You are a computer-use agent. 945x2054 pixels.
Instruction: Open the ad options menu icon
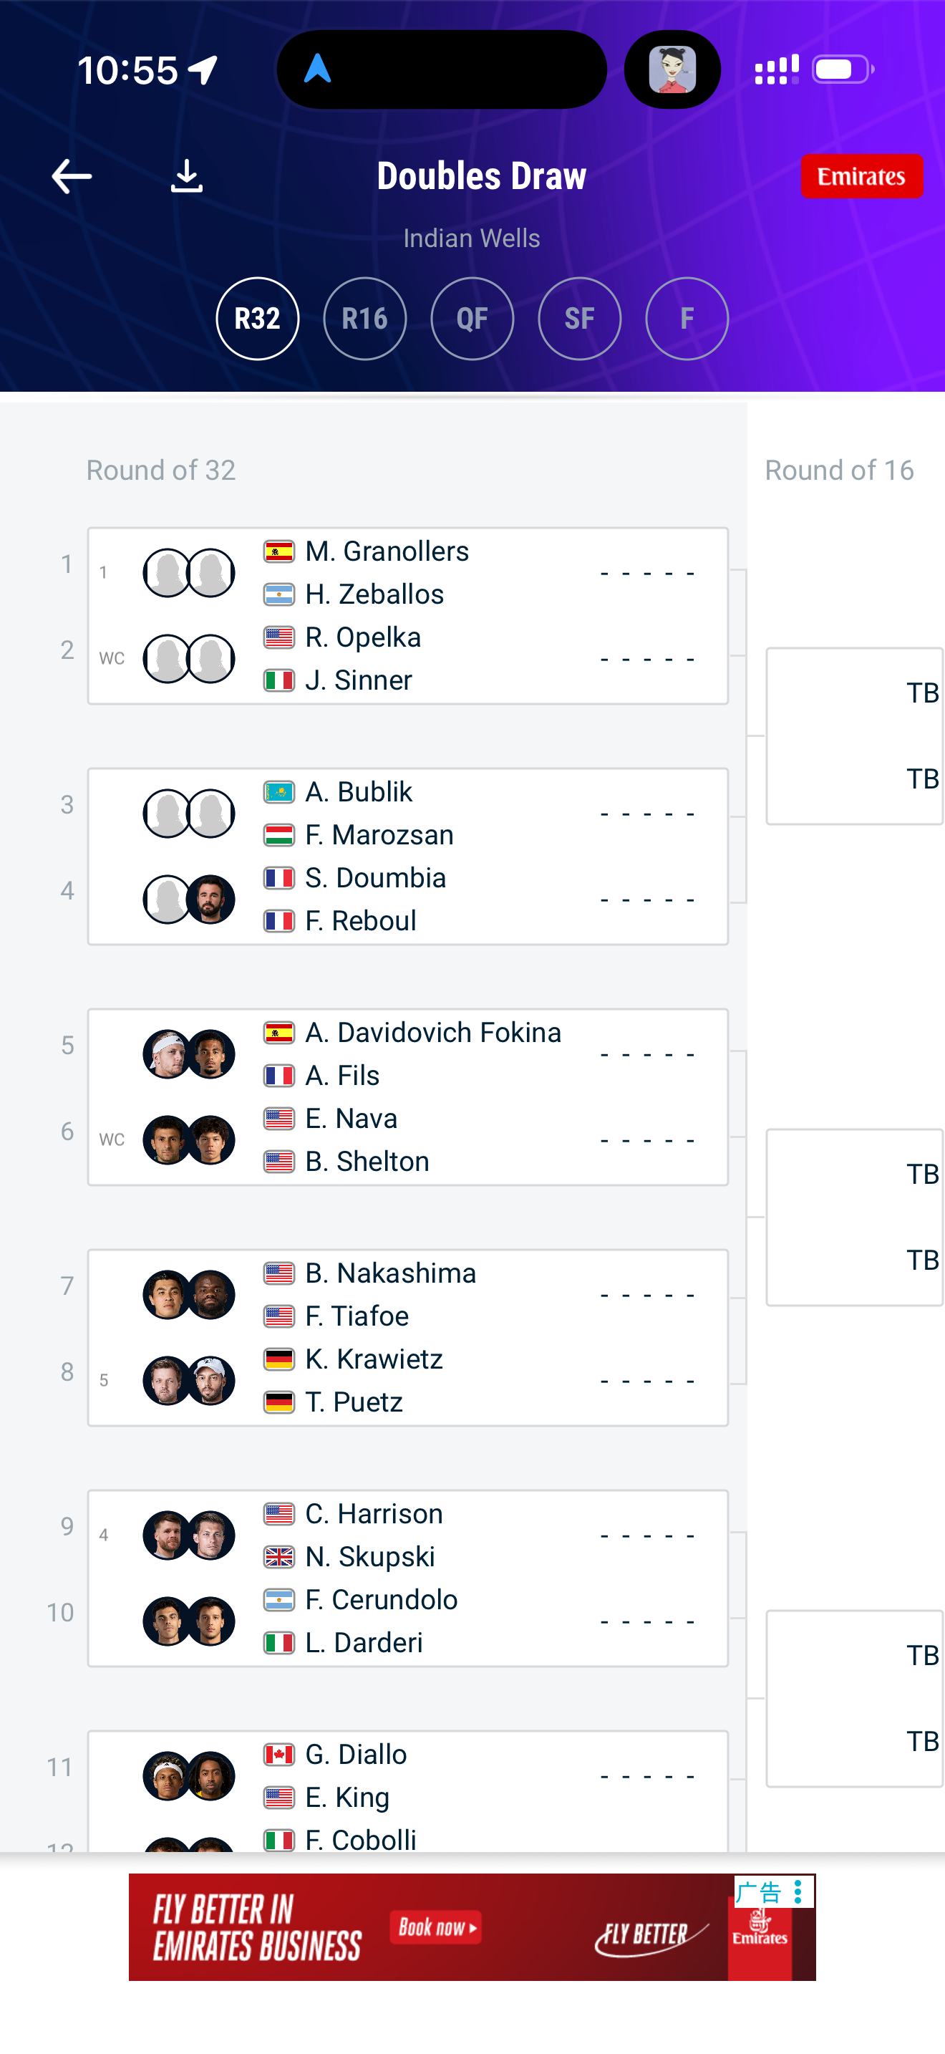tap(798, 1891)
